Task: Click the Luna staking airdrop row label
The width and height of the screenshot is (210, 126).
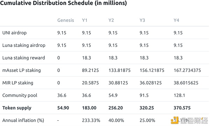Action: (x=24, y=45)
